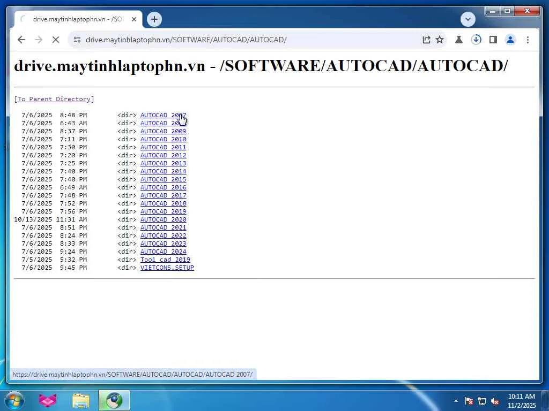The height and width of the screenshot is (411, 549).
Task: Show downloads icon in toolbar
Action: click(x=476, y=40)
